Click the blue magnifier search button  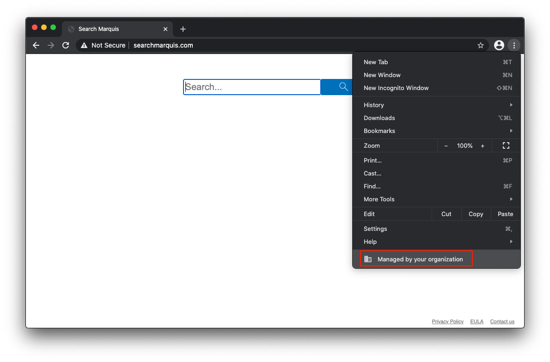tap(338, 87)
